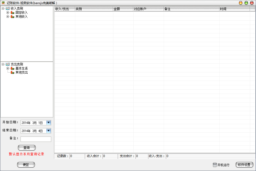Sort by 金额 column header
Screen dimensions: 256x171
(123, 9)
